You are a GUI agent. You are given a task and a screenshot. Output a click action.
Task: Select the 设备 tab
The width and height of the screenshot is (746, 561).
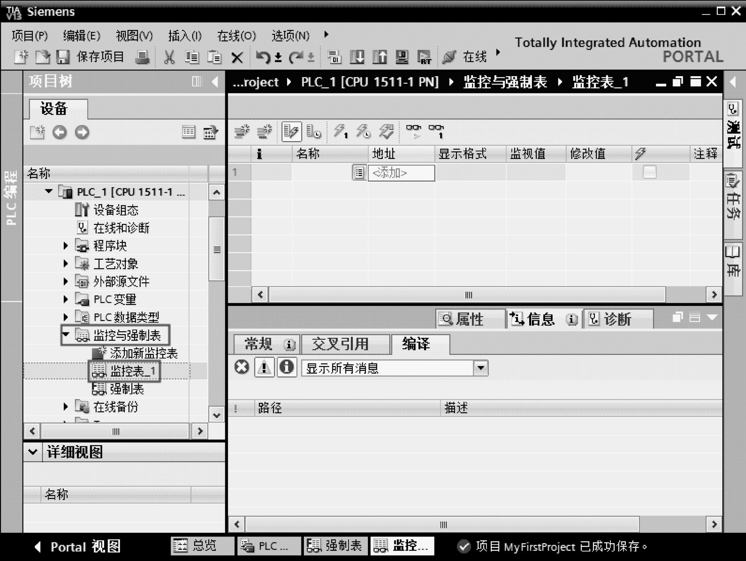pos(58,109)
